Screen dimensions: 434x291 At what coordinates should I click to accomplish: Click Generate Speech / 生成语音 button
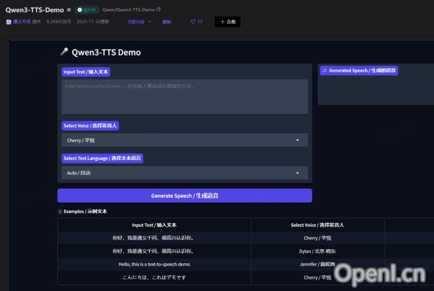[x=185, y=196]
